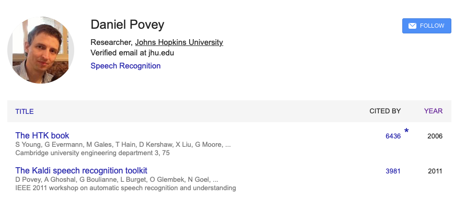Follow Daniel Povey's profile
The image size is (466, 198).
426,26
